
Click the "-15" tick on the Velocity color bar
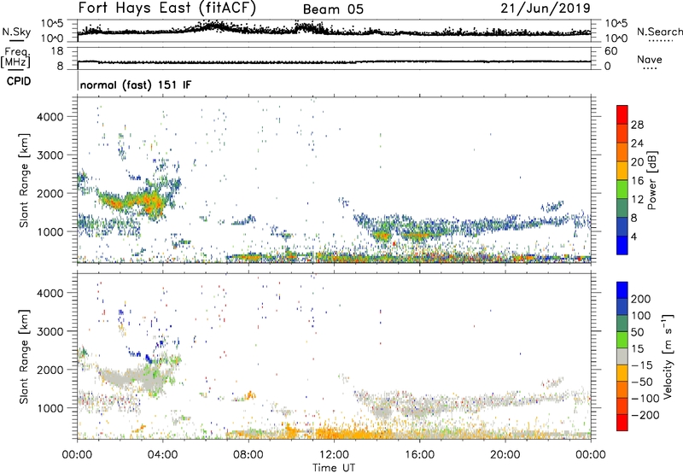641,365
